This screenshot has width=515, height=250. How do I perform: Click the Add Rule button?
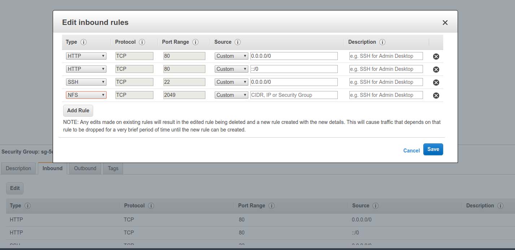click(78, 111)
